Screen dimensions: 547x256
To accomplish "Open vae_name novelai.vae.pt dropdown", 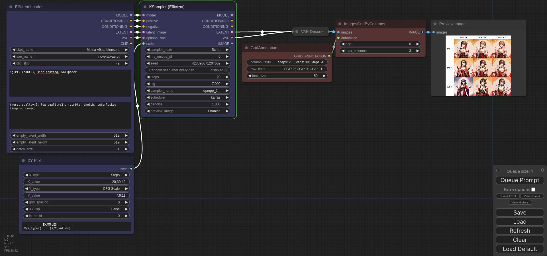I will [70, 57].
